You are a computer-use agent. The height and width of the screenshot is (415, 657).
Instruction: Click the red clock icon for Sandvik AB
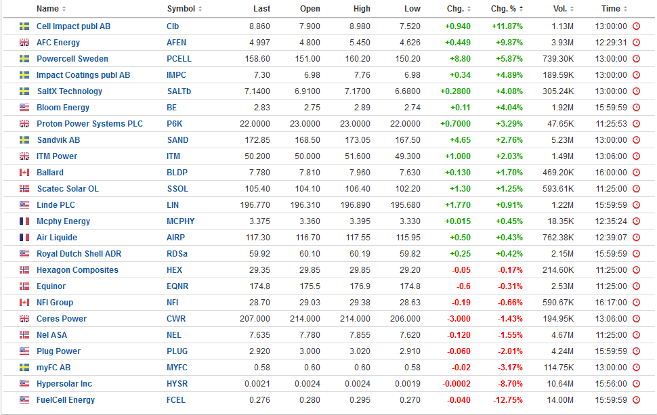pyautogui.click(x=636, y=140)
